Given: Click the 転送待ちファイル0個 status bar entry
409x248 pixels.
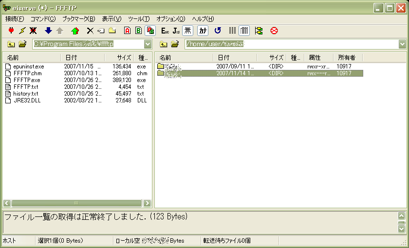Looking at the screenshot, I should (x=227, y=241).
